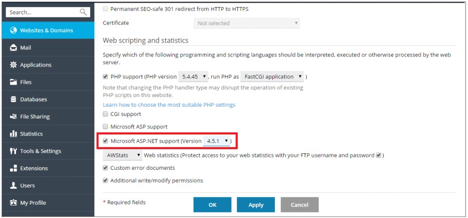Click the Extensions blocks icon

pos(13,168)
